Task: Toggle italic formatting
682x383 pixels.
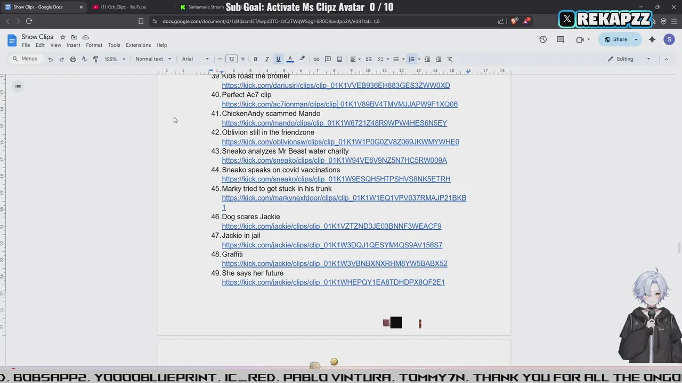Action: [267, 59]
